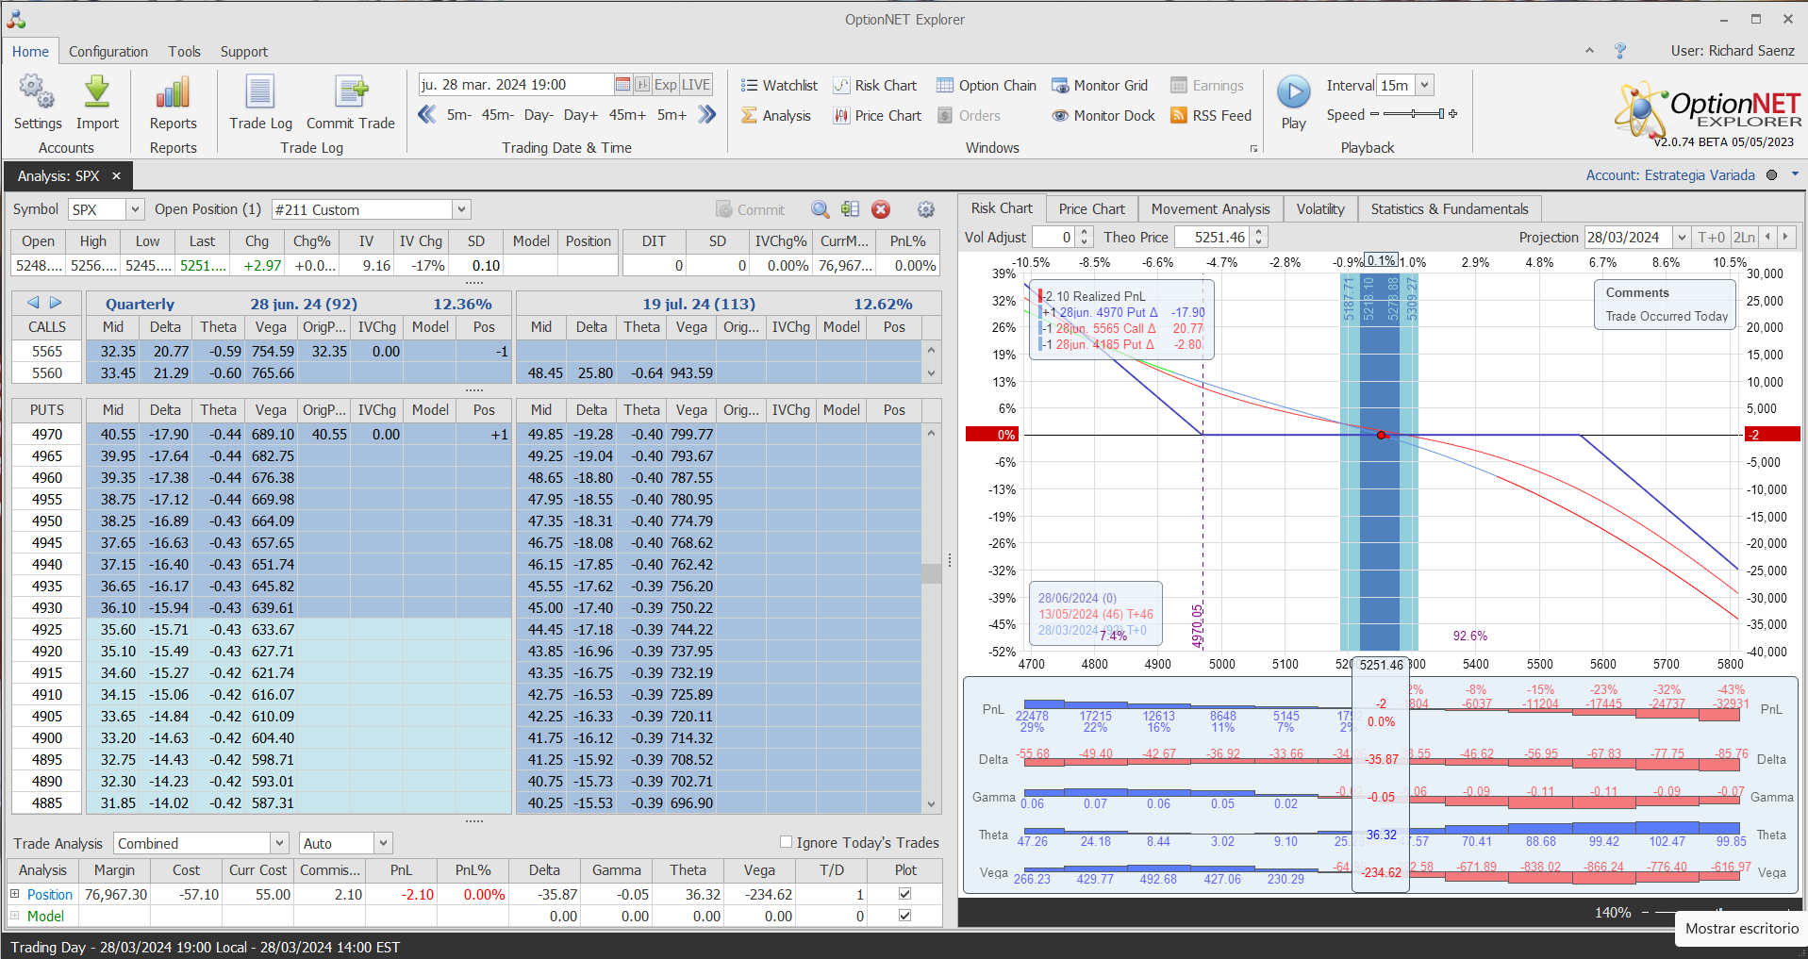
Task: Click the Import download icon
Action: 97,93
